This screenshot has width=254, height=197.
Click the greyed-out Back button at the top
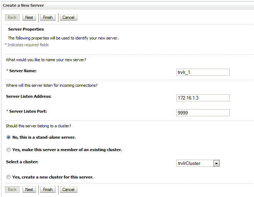[12, 17]
